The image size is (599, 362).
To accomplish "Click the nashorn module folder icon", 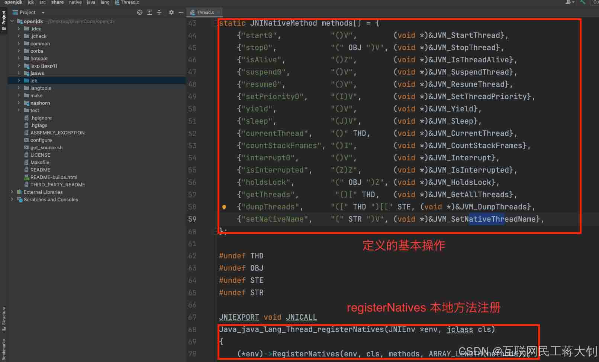I will click(x=26, y=103).
